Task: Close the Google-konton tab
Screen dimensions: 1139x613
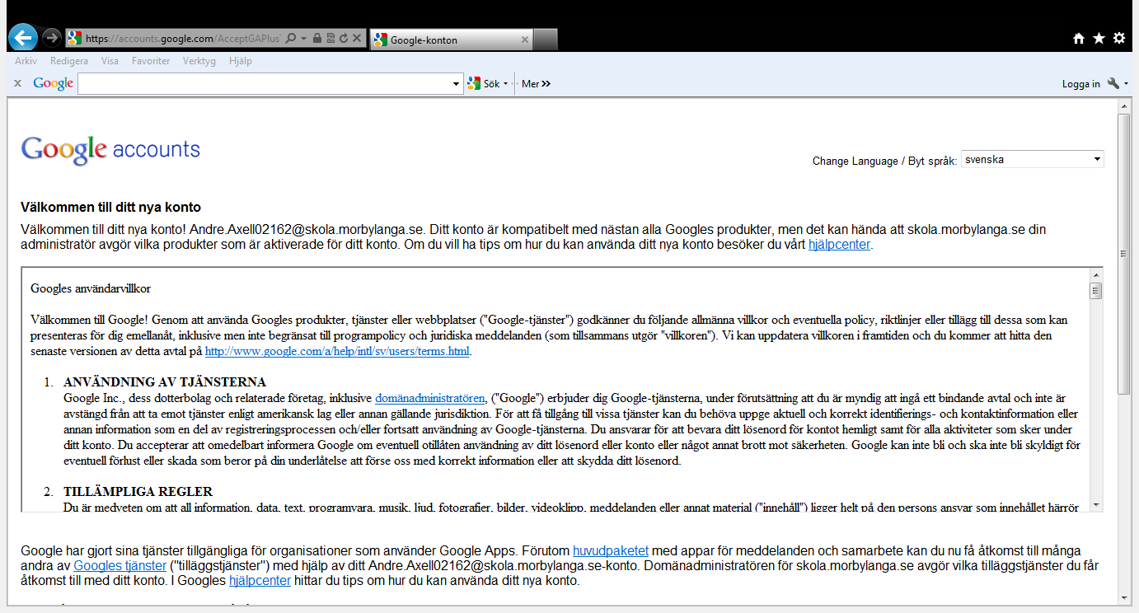Action: tap(525, 40)
